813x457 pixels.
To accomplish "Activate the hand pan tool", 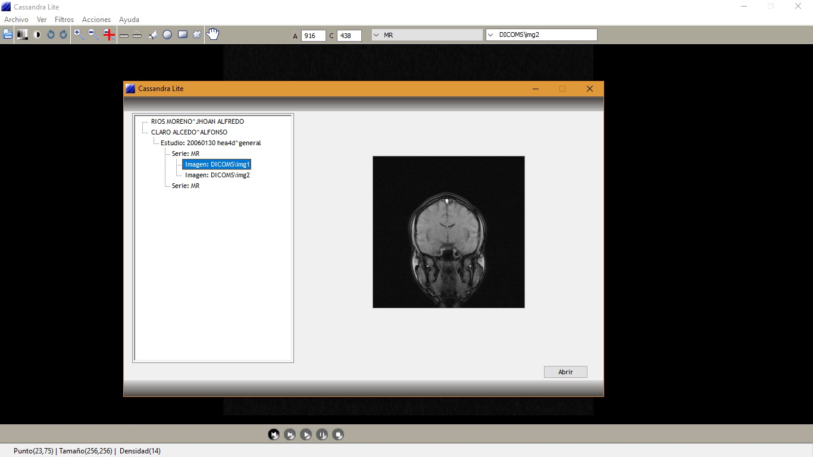I will 212,35.
